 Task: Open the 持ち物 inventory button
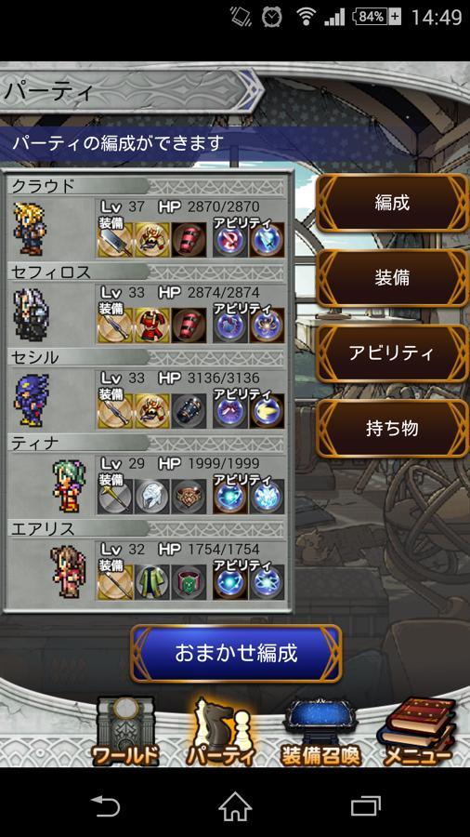coord(392,428)
